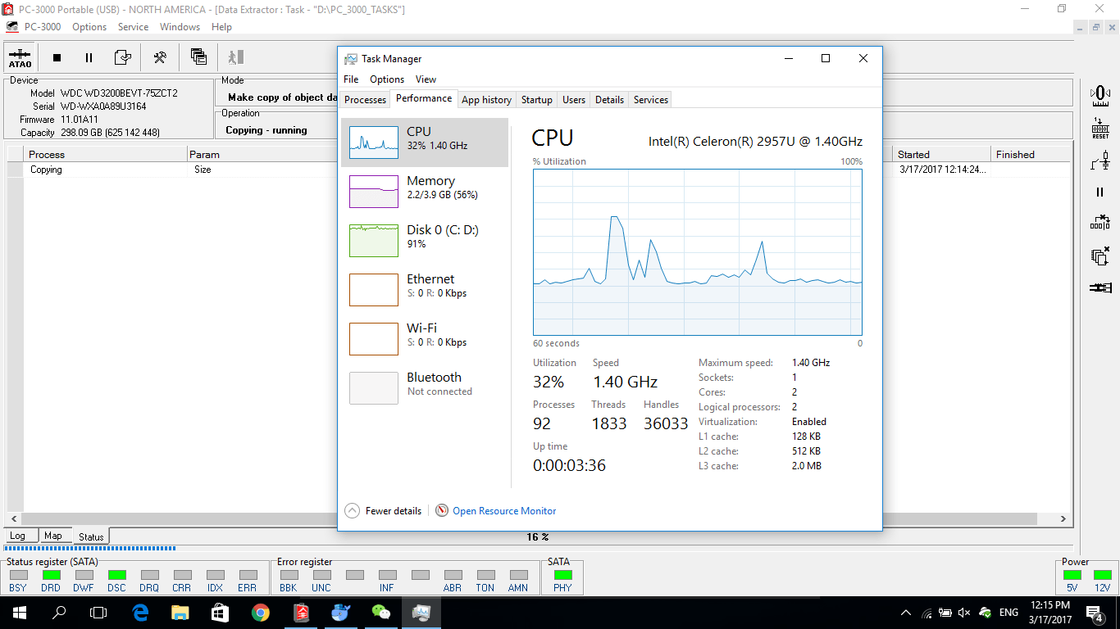The height and width of the screenshot is (629, 1120).
Task: Select the CPU performance panel
Action: point(425,143)
